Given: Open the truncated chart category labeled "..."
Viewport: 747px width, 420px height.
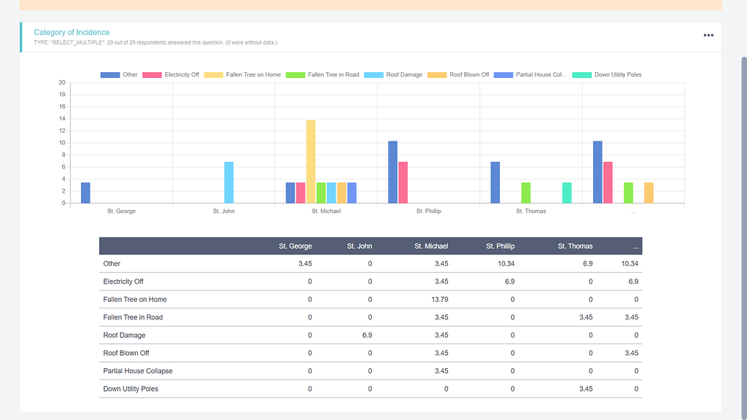Looking at the screenshot, I should [x=633, y=211].
